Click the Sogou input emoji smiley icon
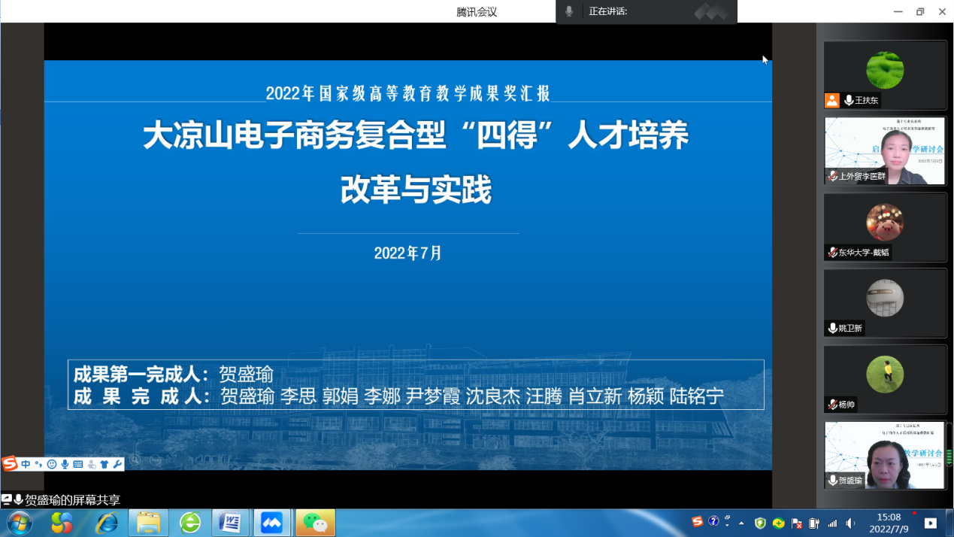Image resolution: width=954 pixels, height=537 pixels. coord(52,464)
